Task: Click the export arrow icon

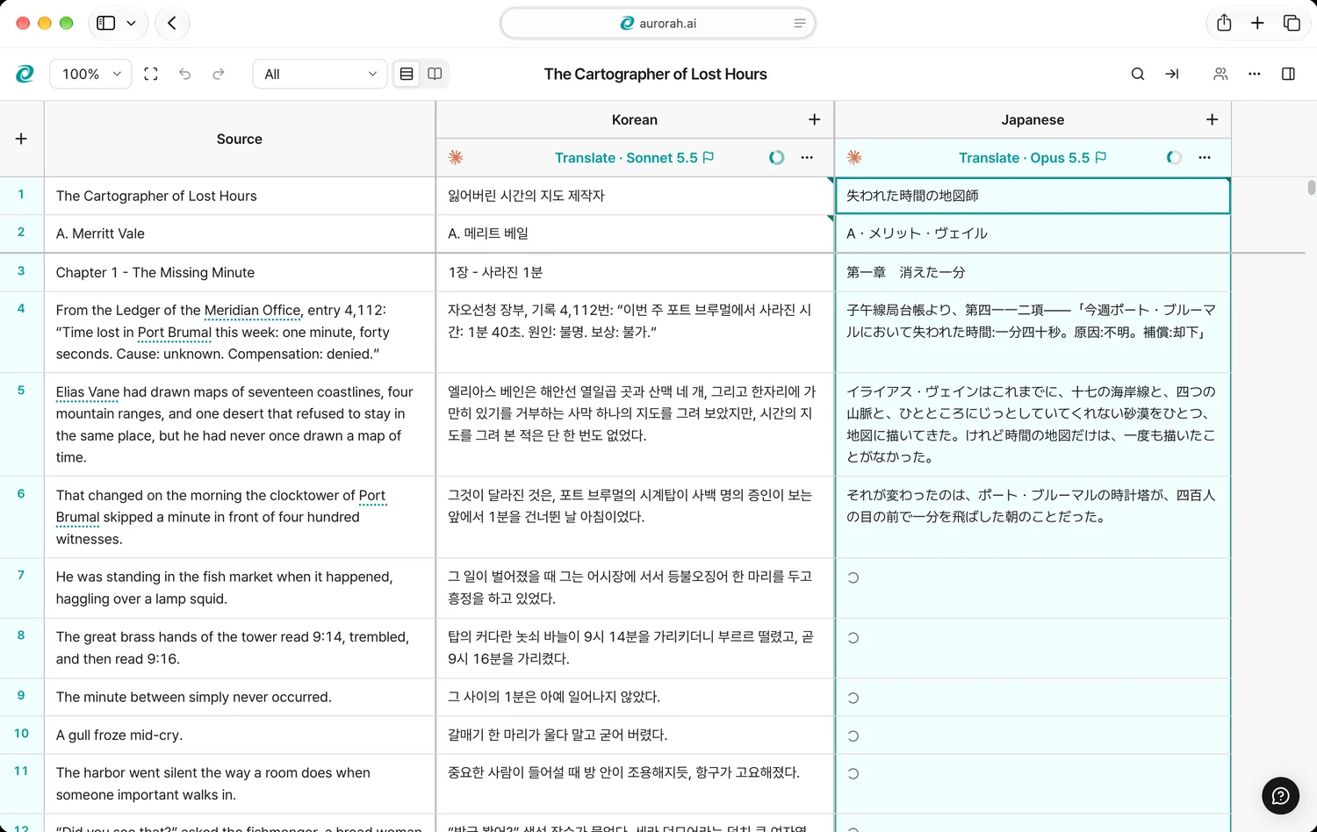Action: click(x=1172, y=75)
